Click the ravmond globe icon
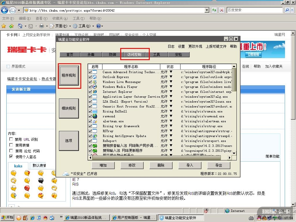The image size is (296, 222). click(x=95, y=116)
